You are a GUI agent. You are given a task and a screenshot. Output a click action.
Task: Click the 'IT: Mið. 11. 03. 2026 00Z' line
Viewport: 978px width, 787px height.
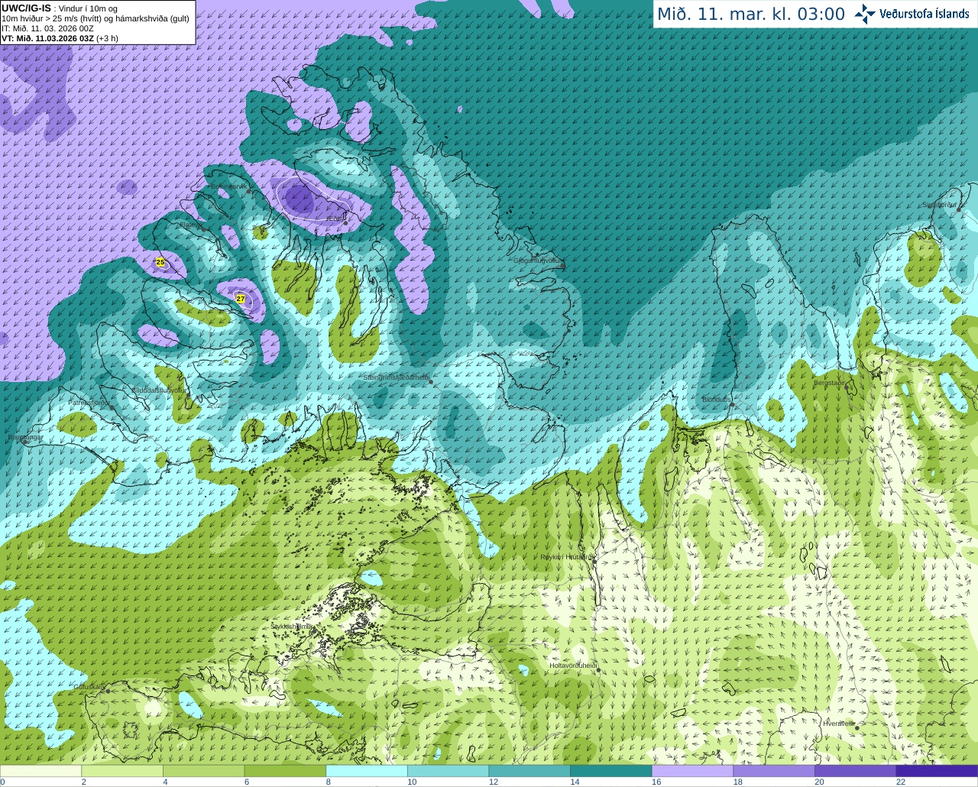point(47,28)
